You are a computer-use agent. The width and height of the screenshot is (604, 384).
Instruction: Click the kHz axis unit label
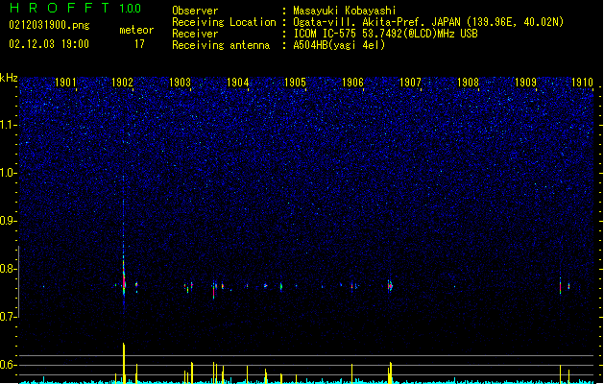[9, 78]
